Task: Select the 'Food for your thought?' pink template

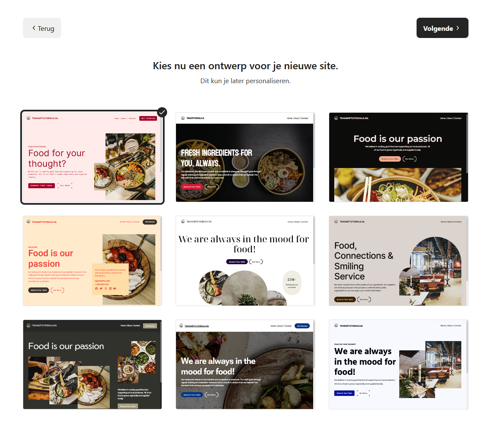Action: pyautogui.click(x=92, y=157)
